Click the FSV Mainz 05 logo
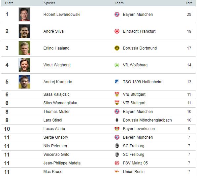Viewport: 197px width, 176px height. pyautogui.click(x=117, y=163)
